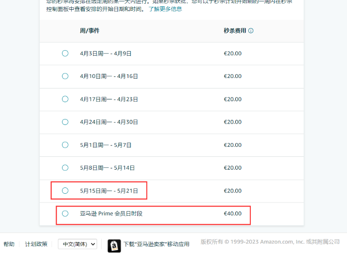Image resolution: width=347 pixels, height=259 pixels.
Task: Click the 下载"亚马逊卖家"移动应用 link
Action: click(156, 244)
